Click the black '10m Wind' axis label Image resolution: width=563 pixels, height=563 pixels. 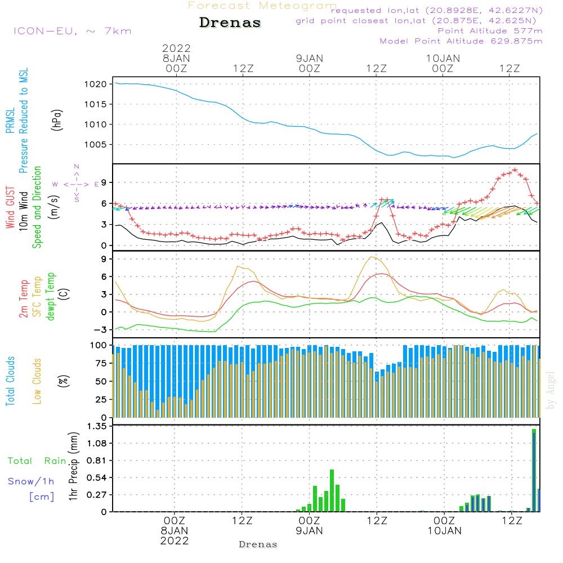click(23, 211)
